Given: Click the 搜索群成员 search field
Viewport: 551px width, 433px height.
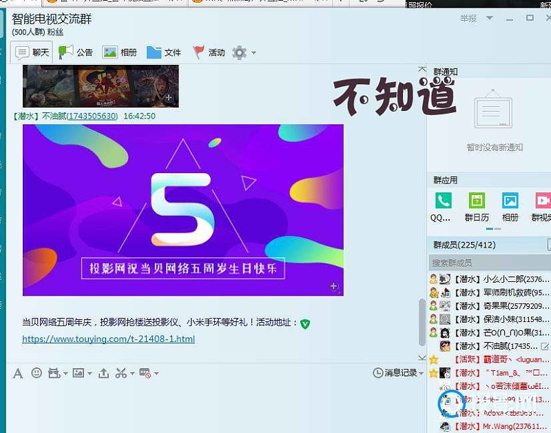Looking at the screenshot, I should pos(490,263).
